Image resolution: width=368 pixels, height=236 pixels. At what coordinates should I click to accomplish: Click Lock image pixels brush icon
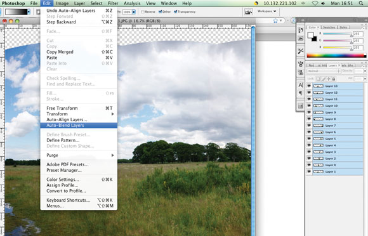click(324, 79)
